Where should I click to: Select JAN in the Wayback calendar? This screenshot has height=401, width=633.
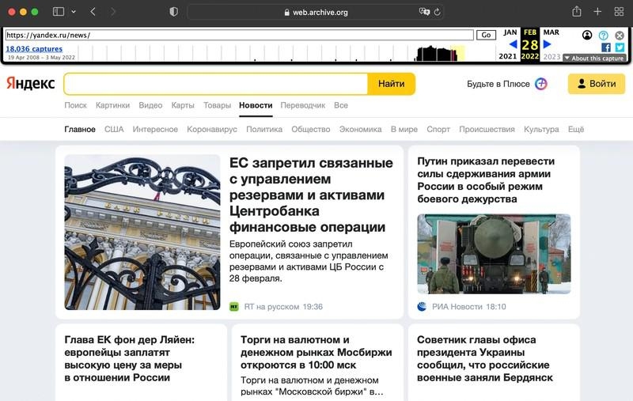coord(510,32)
